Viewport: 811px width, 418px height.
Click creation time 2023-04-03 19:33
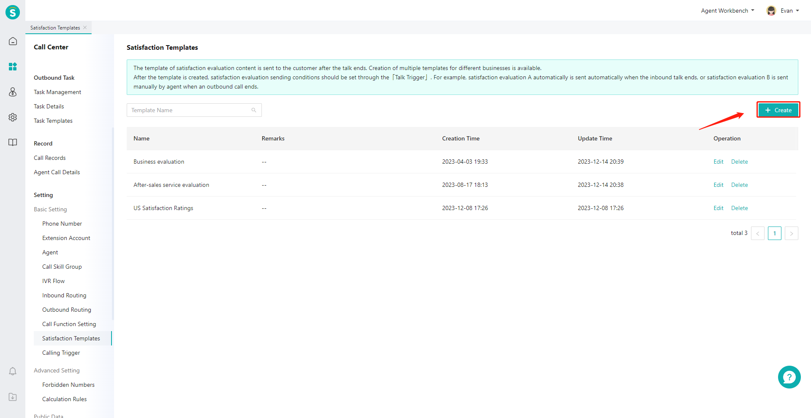[x=465, y=162]
